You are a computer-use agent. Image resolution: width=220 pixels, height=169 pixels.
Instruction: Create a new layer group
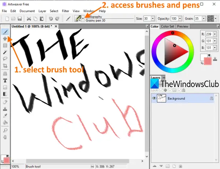point(168,166)
